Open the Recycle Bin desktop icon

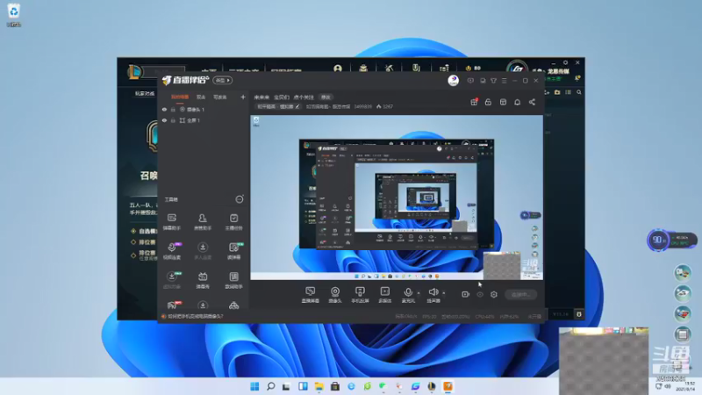click(x=14, y=15)
